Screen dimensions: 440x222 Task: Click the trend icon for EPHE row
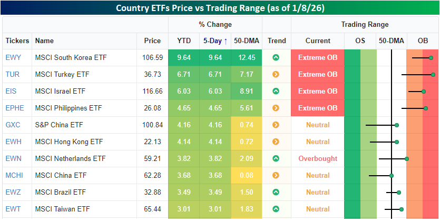[x=276, y=108]
